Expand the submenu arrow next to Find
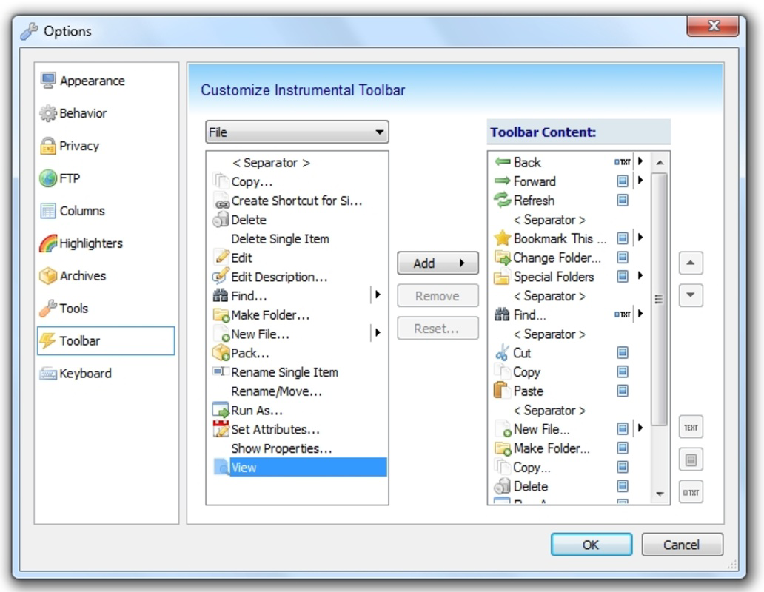This screenshot has height=592, width=764. pyautogui.click(x=378, y=295)
